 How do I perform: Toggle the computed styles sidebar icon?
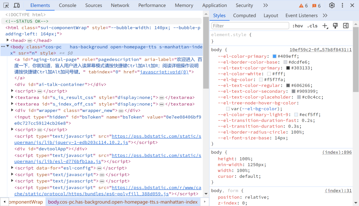(x=346, y=26)
